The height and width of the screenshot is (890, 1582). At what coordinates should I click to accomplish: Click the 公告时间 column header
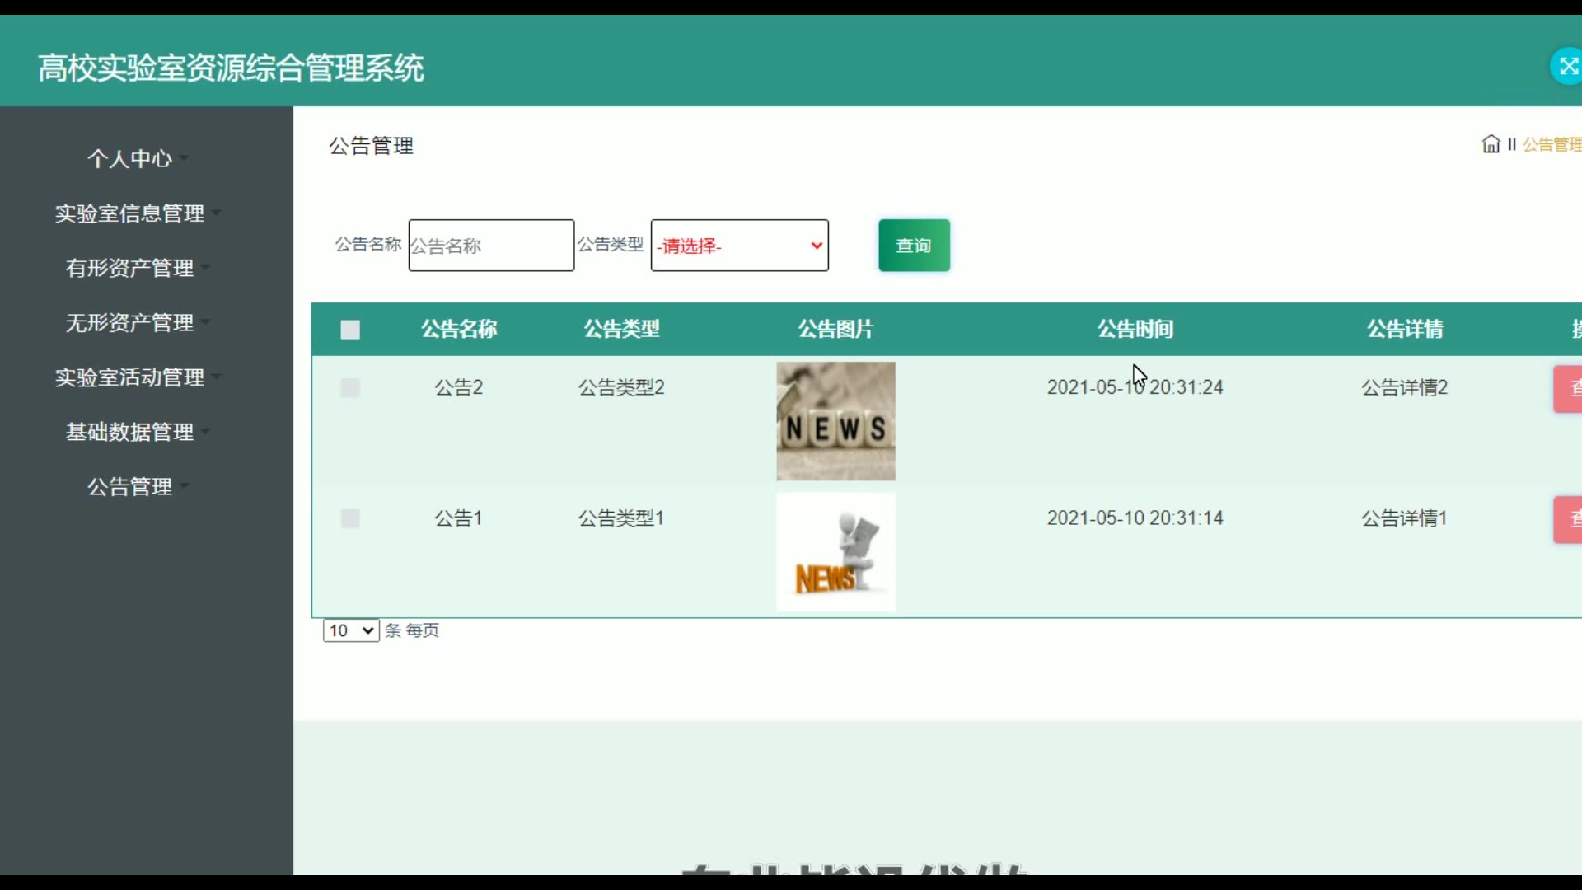coord(1135,329)
